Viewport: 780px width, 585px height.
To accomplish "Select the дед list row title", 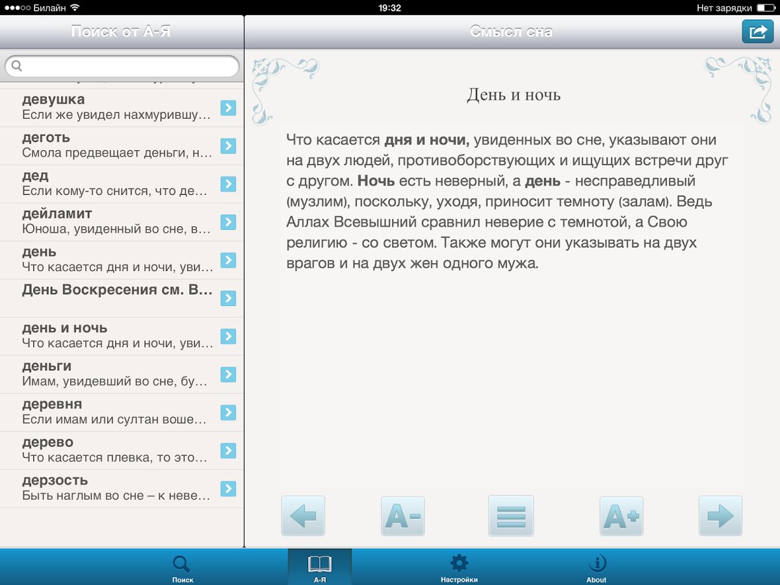I will click(x=35, y=175).
